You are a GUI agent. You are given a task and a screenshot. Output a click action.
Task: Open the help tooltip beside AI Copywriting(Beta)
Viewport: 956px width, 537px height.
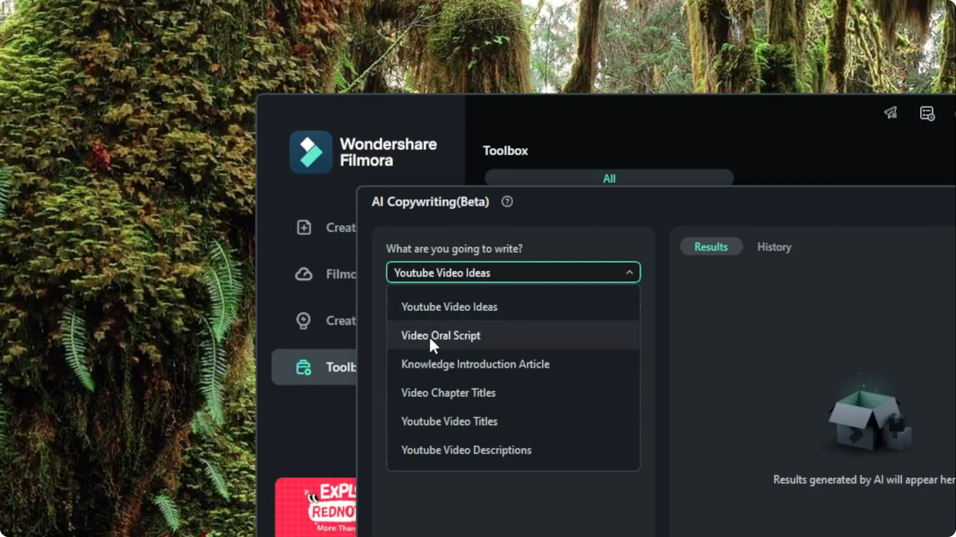[507, 201]
